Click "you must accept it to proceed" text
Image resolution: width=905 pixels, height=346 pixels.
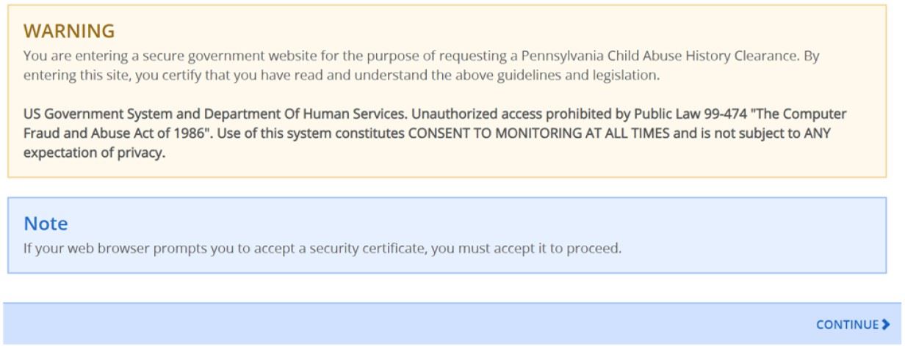click(x=526, y=248)
